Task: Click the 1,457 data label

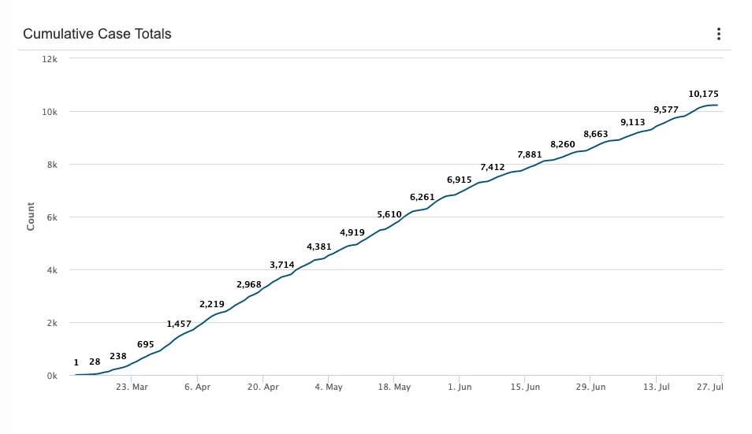Action: (x=179, y=324)
